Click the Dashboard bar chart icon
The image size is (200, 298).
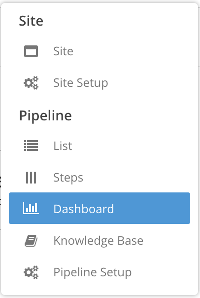click(x=31, y=208)
